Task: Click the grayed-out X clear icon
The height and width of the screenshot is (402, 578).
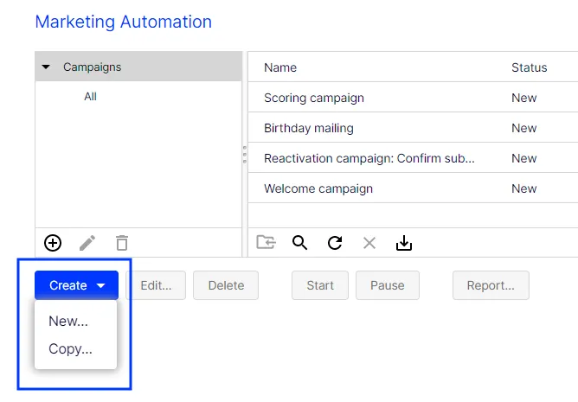Action: point(369,243)
